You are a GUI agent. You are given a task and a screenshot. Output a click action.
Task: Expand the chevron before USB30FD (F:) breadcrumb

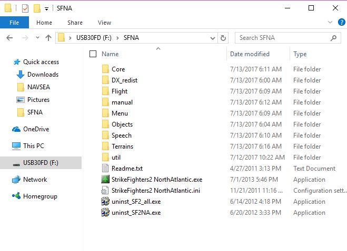(70, 38)
